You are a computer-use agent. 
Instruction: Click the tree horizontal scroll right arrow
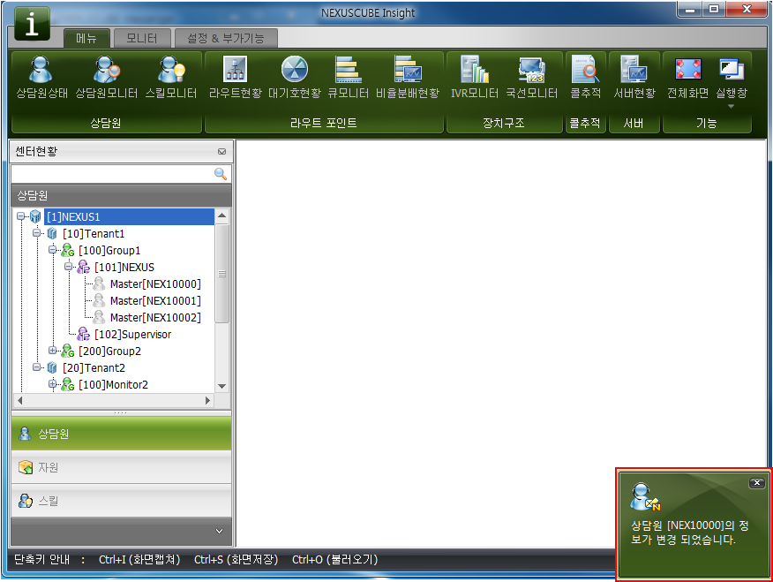coord(208,400)
